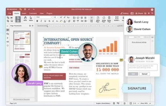Click the Delete Page icon
The height and width of the screenshot is (106, 166).
pos(109,19)
